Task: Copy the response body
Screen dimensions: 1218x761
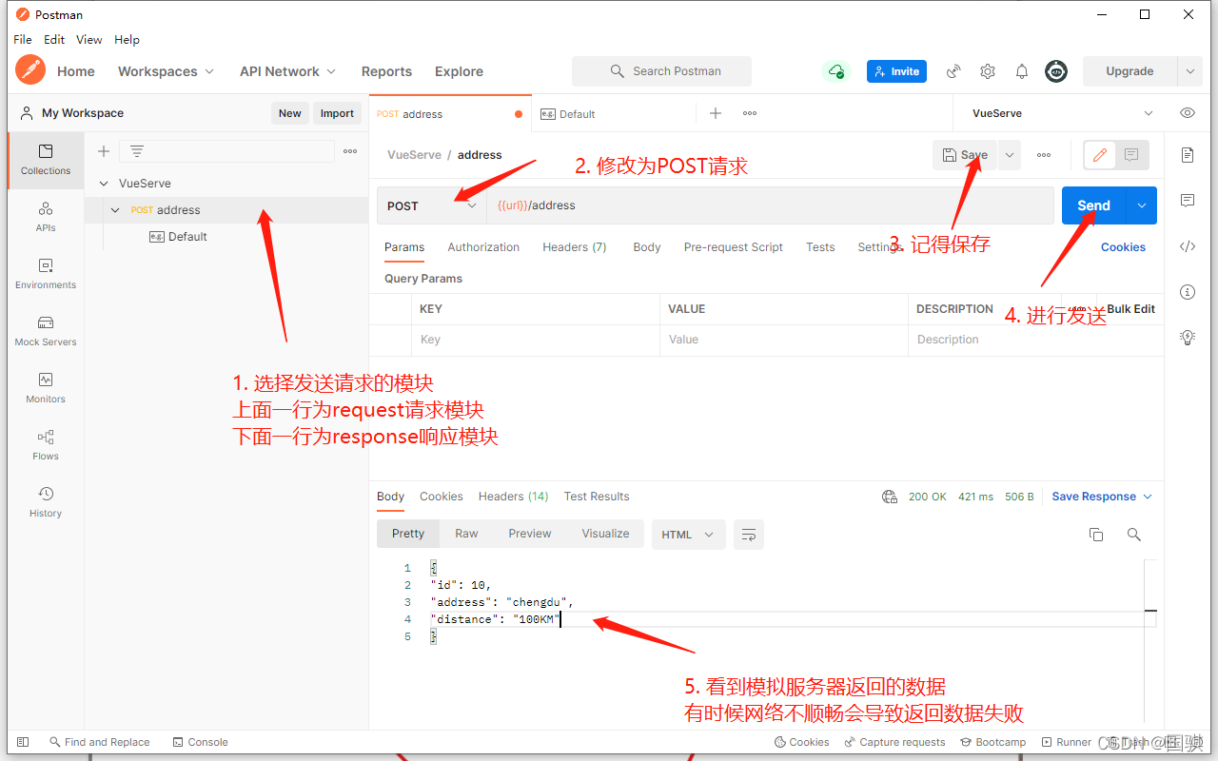Action: pyautogui.click(x=1096, y=535)
